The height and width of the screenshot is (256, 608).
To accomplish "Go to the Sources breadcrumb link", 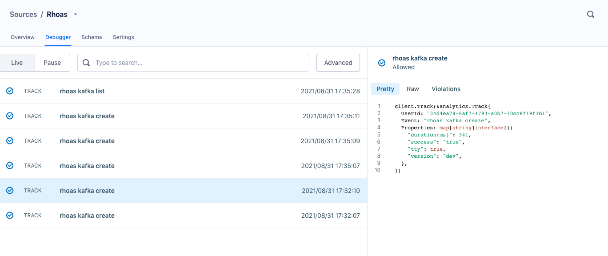I will tap(24, 14).
